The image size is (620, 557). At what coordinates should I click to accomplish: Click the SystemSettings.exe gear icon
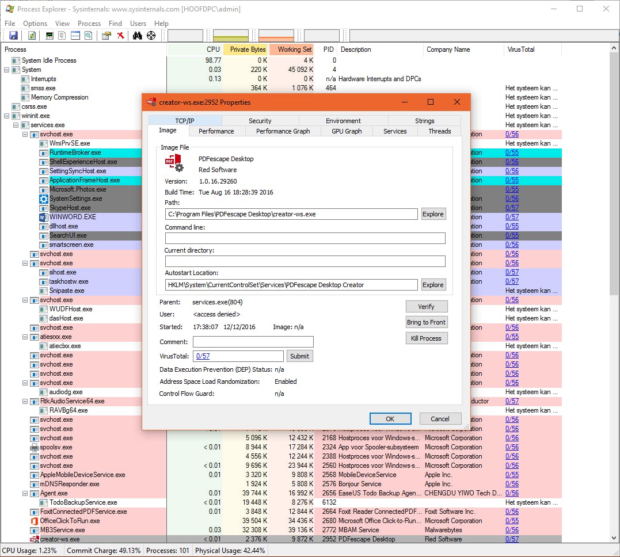(x=44, y=199)
